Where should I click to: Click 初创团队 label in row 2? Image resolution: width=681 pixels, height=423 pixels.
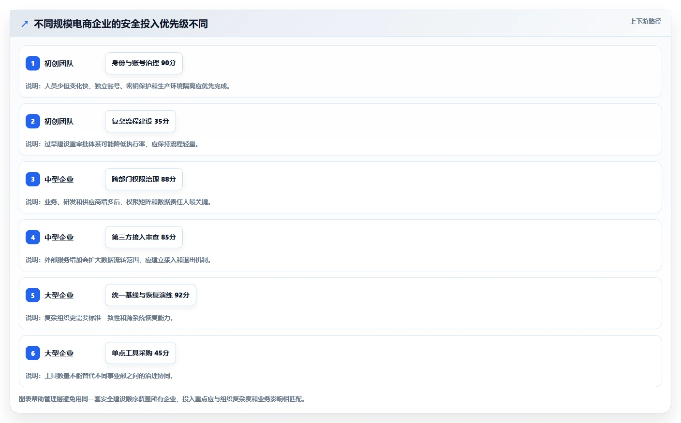point(59,121)
